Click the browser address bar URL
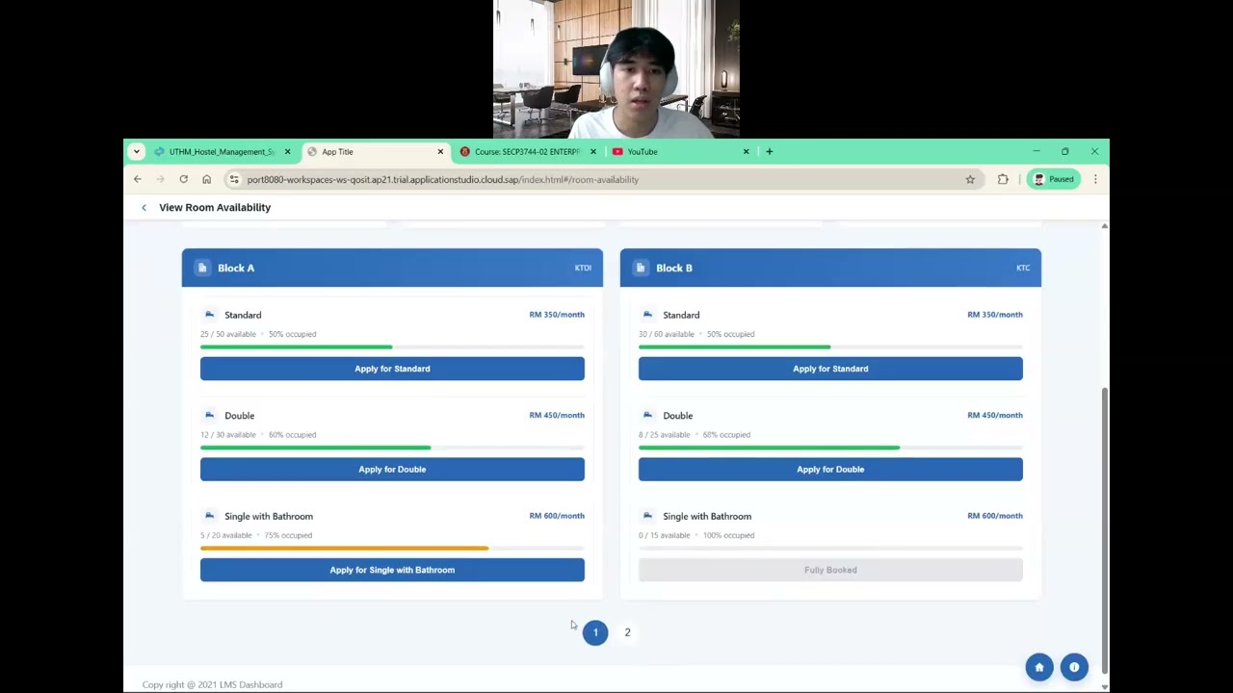Image resolution: width=1233 pixels, height=693 pixels. 442,179
